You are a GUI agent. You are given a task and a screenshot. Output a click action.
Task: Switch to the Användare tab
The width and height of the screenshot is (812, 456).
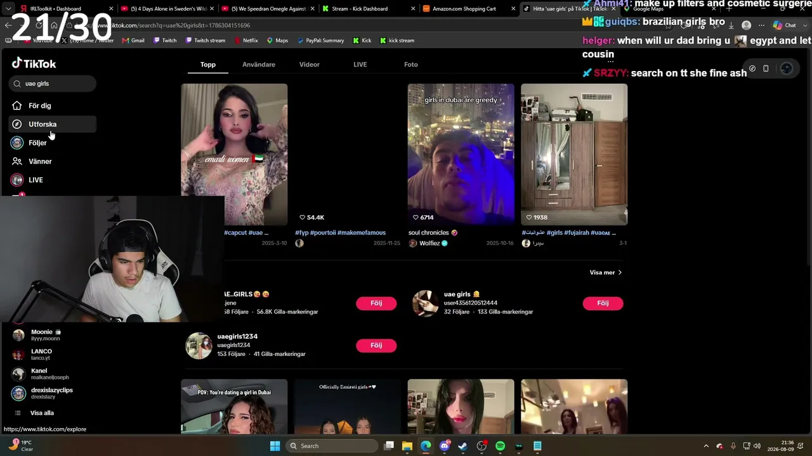click(259, 65)
